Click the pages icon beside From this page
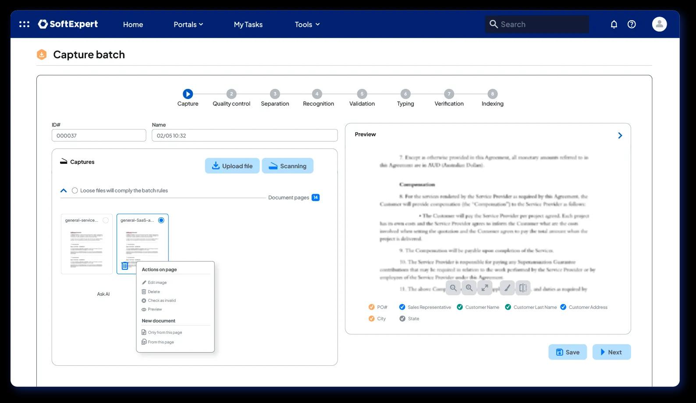This screenshot has width=696, height=403. [x=144, y=342]
